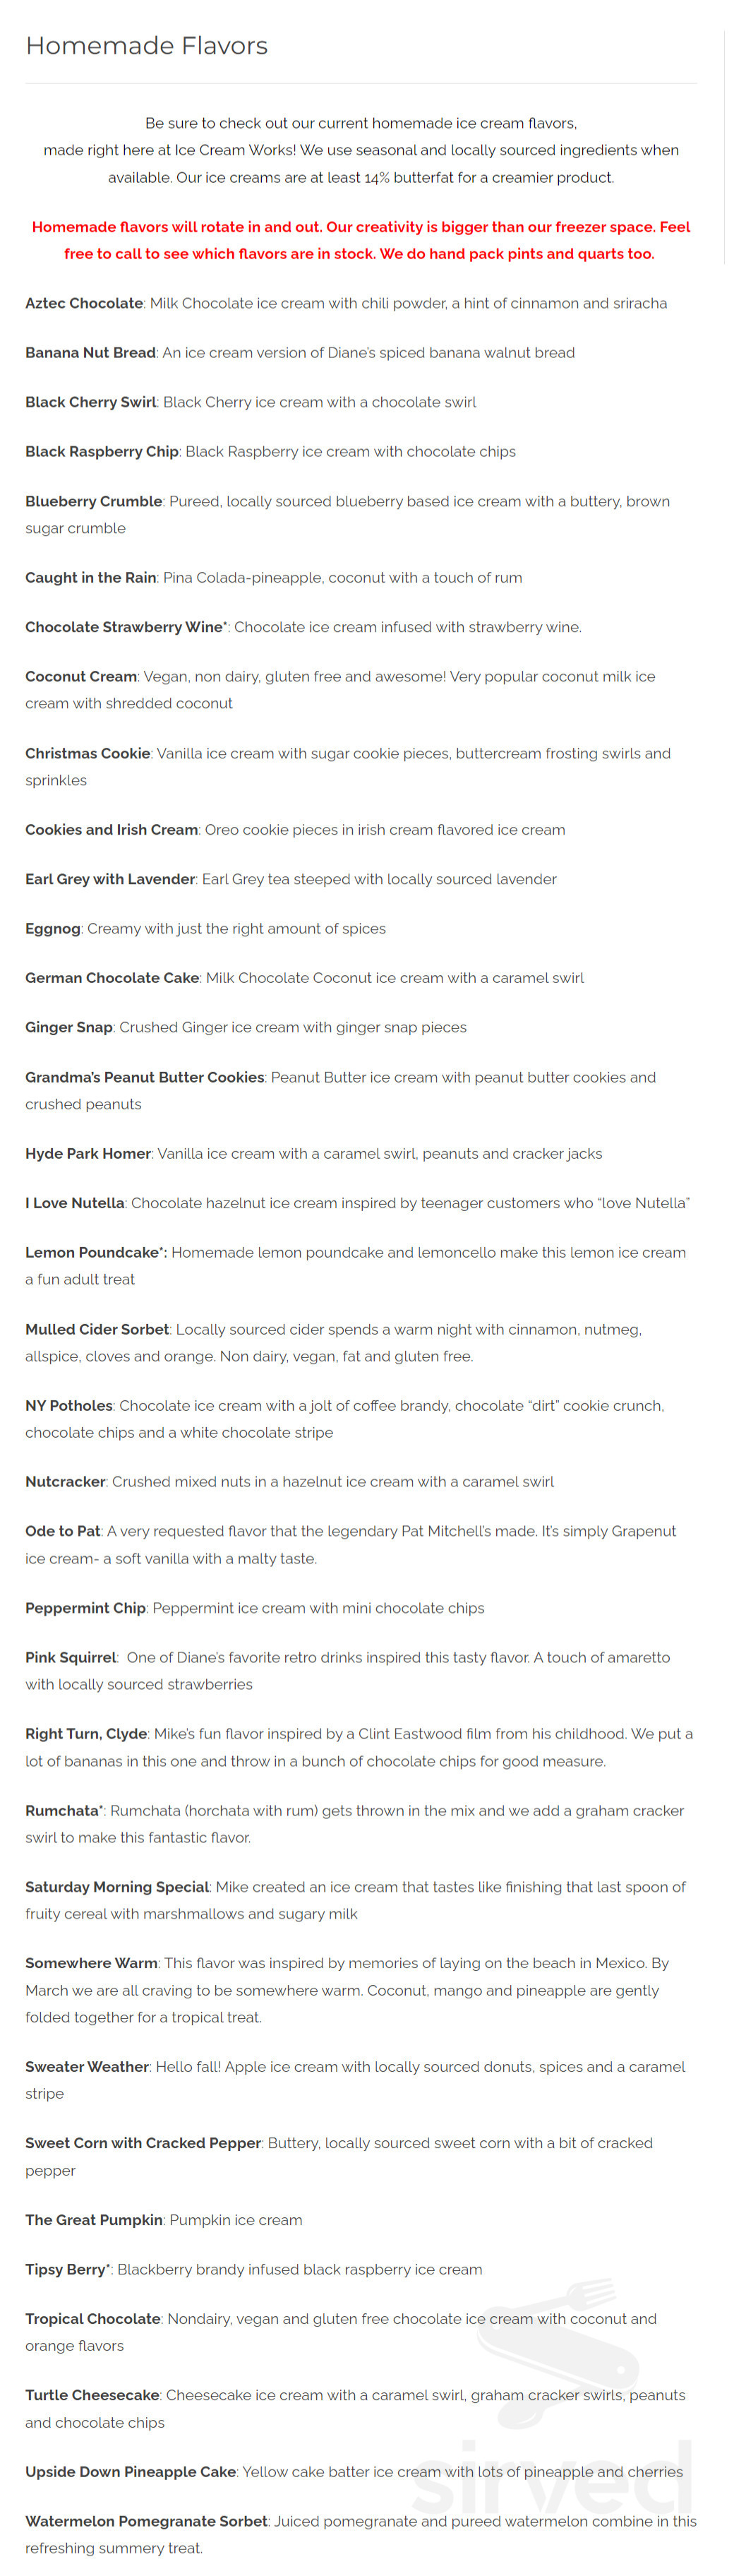Click 'Hyde Park Homer' flavor title

88,1154
